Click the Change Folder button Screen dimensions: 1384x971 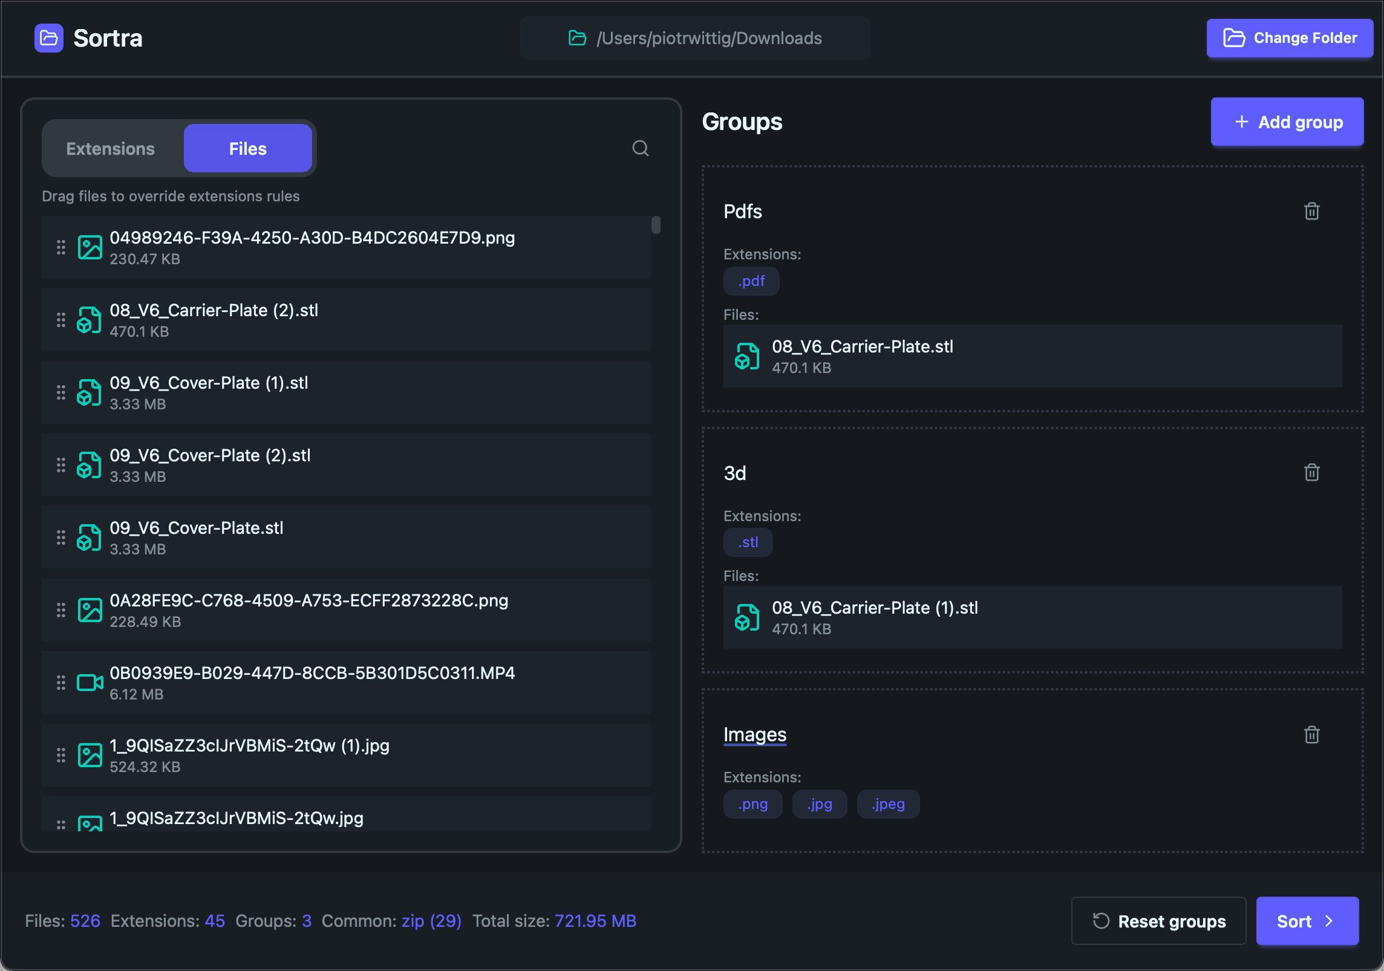pyautogui.click(x=1290, y=38)
